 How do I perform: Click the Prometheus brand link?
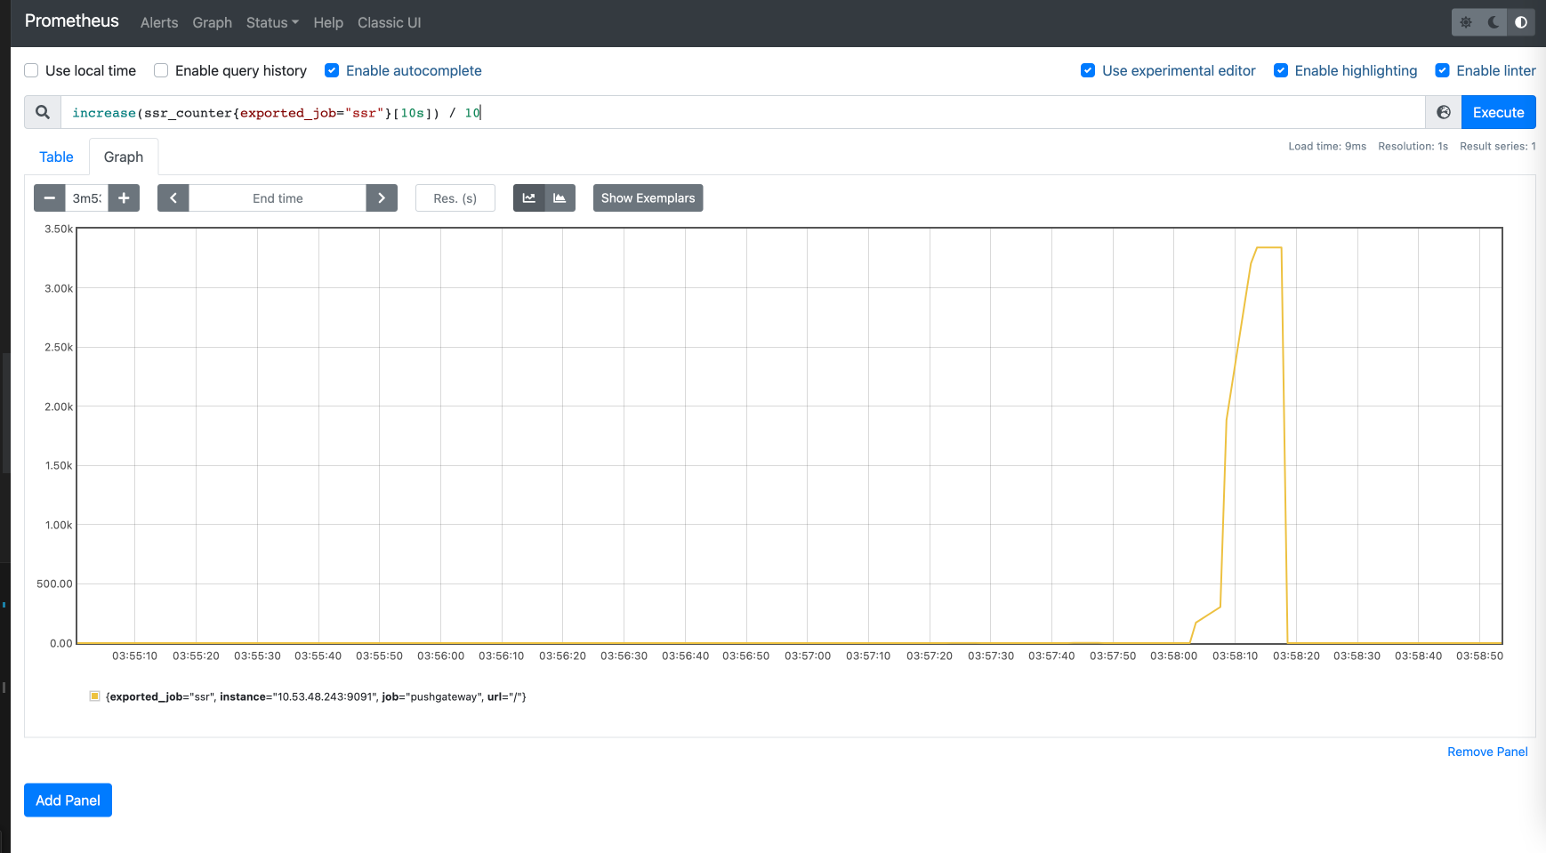(x=71, y=20)
